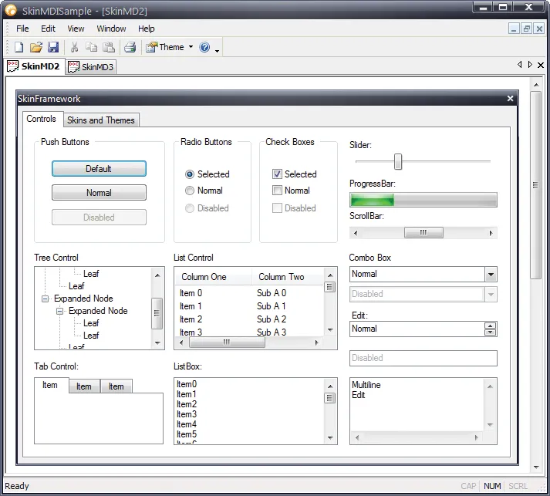Paste using the clipboard toolbar icon
The image size is (550, 496).
click(x=109, y=47)
